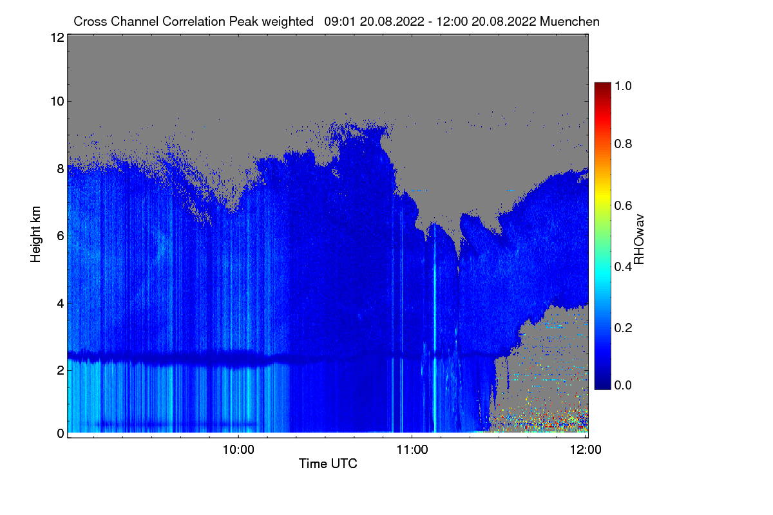773x515 pixels.
Task: Click the colorbar value '0.8'
Action: click(624, 144)
